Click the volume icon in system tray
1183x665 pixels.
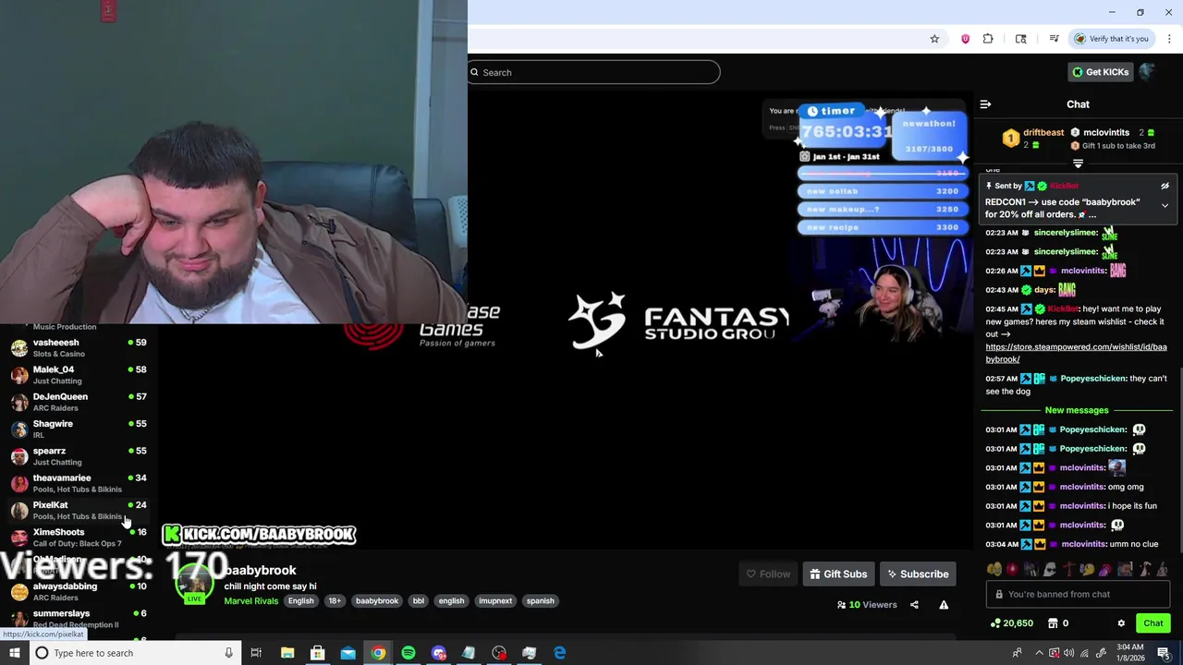coord(1069,653)
